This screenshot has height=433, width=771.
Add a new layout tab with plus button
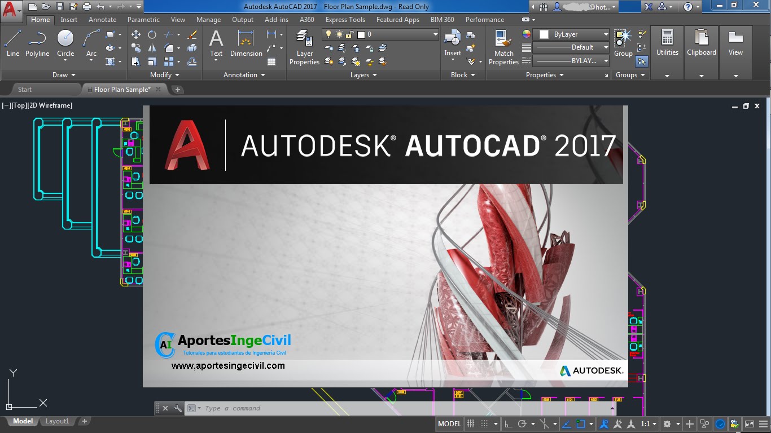(84, 421)
